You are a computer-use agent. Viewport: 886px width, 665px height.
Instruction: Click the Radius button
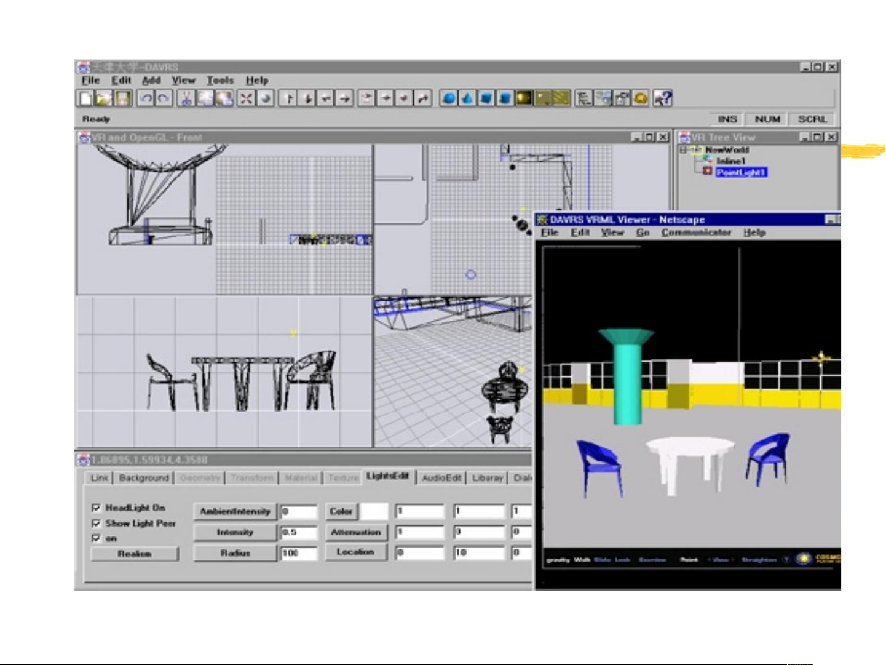[x=235, y=553]
